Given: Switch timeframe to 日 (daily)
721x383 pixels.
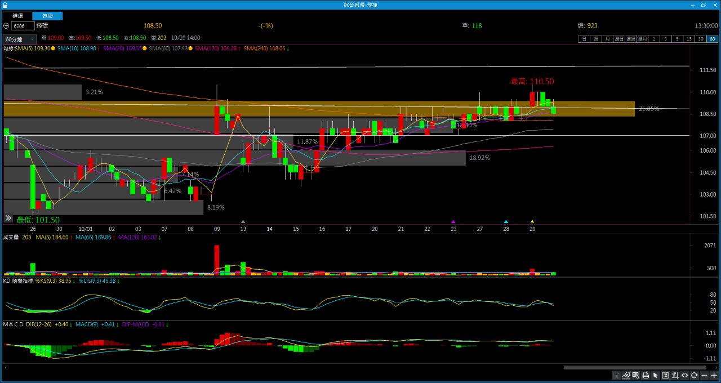Looking at the screenshot, I should 584,39.
